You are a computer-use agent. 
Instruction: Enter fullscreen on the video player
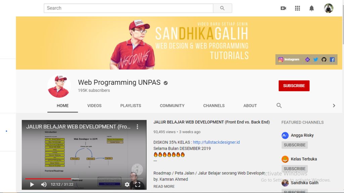click(x=137, y=185)
